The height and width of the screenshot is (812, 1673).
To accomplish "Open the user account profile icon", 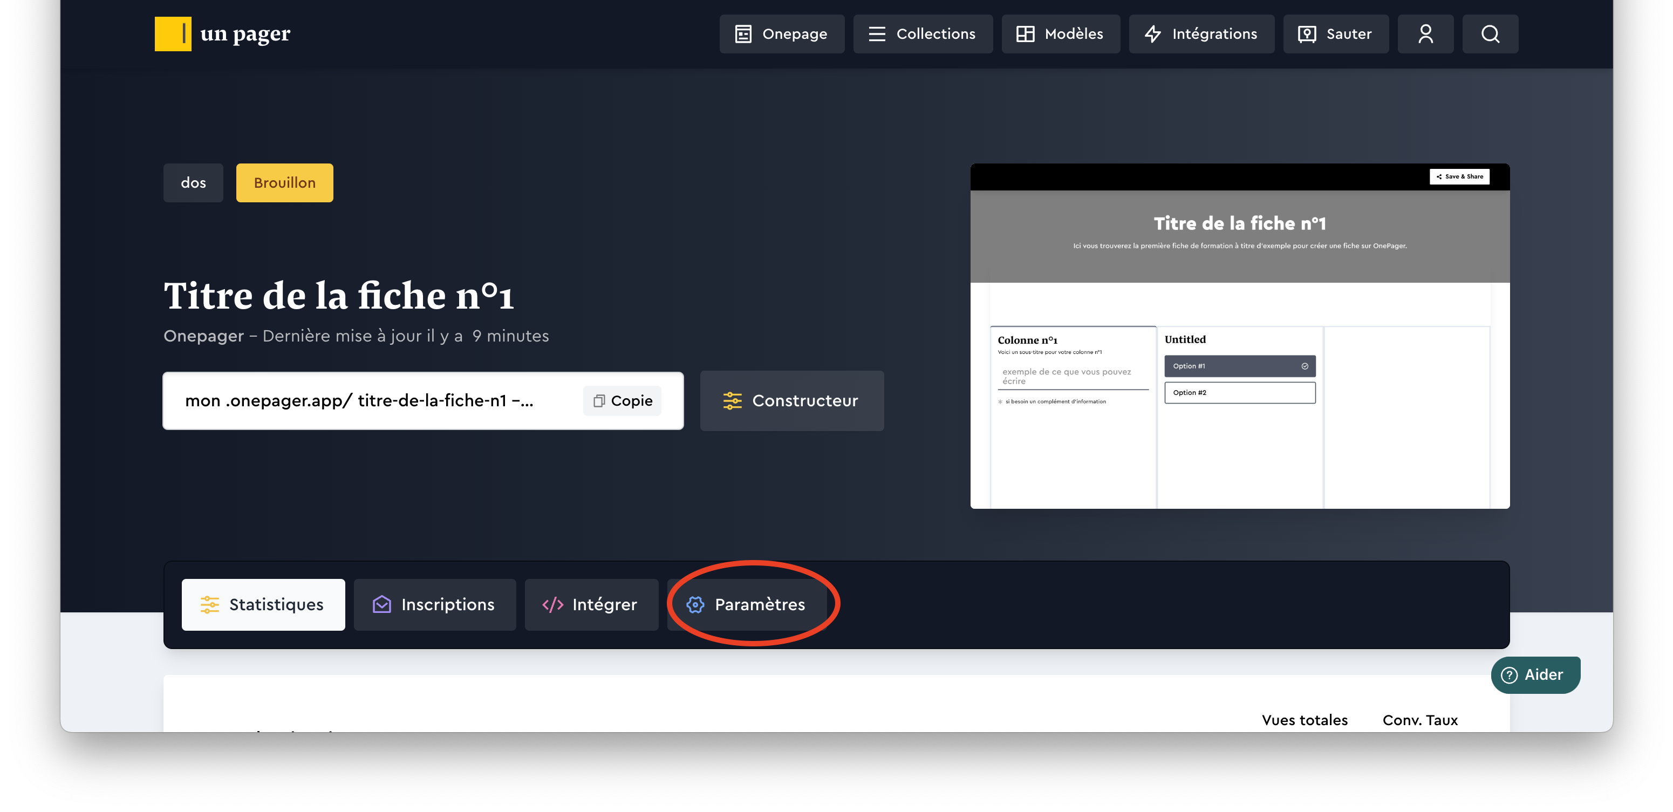I will pos(1425,34).
